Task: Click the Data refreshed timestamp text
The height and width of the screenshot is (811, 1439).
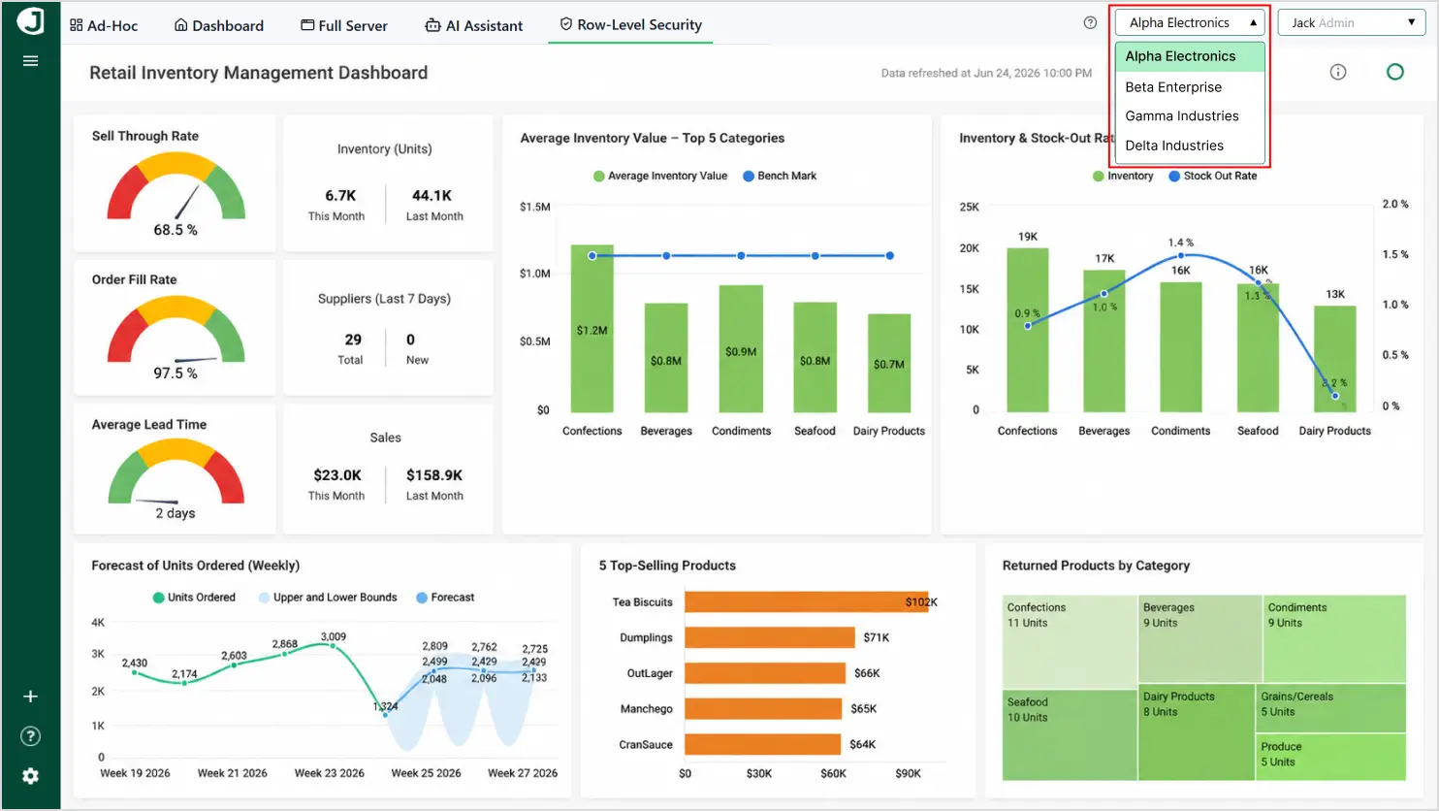Action: 986,73
